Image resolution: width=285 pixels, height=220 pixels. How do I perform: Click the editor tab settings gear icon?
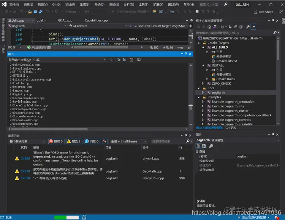point(192,21)
